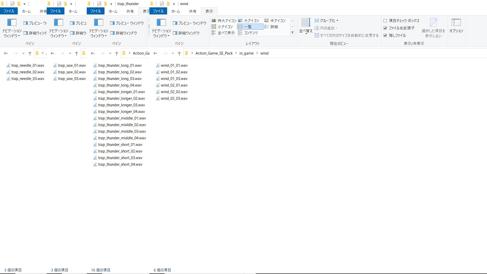Choose the List (一覧) layout

pos(250,27)
